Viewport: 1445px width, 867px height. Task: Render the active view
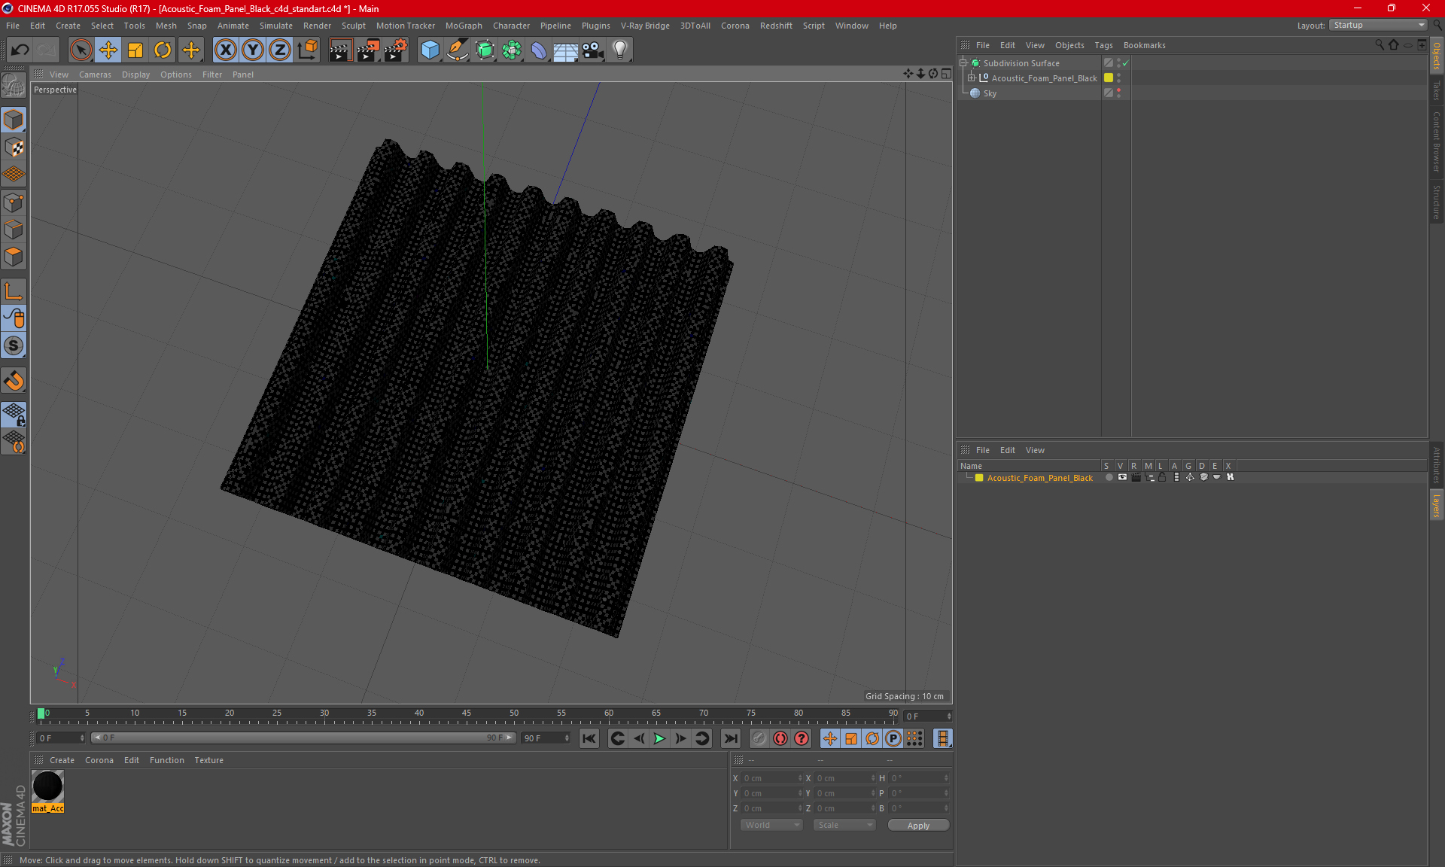340,50
